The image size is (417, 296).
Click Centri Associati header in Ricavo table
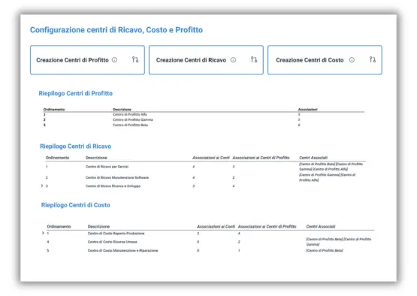pyautogui.click(x=313, y=158)
